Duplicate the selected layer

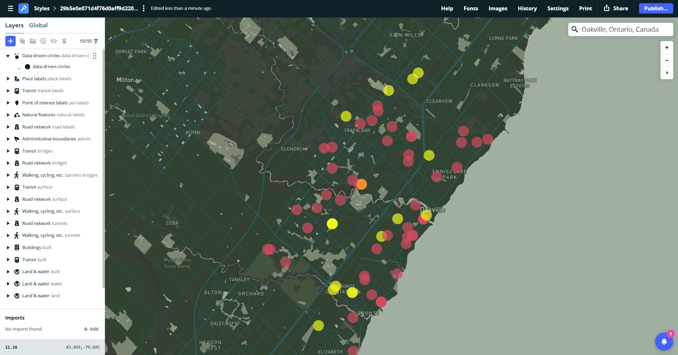pyautogui.click(x=22, y=41)
